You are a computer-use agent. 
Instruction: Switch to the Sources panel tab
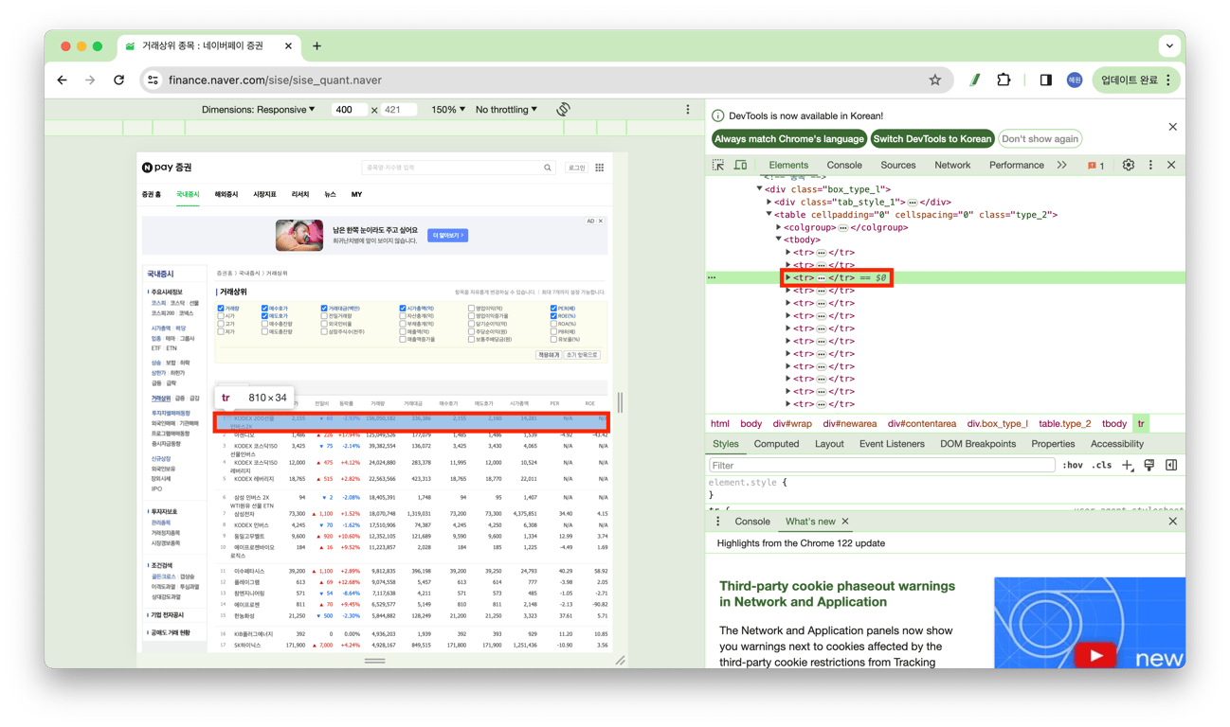pos(898,166)
